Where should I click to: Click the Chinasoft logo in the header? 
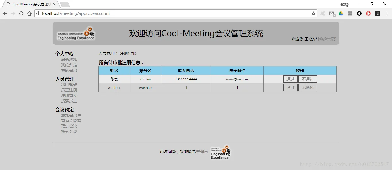(x=76, y=33)
